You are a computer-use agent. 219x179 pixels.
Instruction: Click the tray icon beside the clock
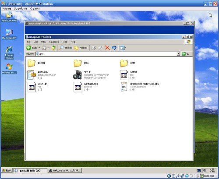205,170
